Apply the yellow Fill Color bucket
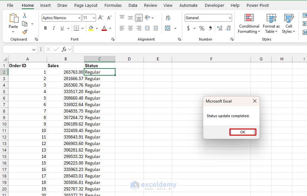 (91, 28)
